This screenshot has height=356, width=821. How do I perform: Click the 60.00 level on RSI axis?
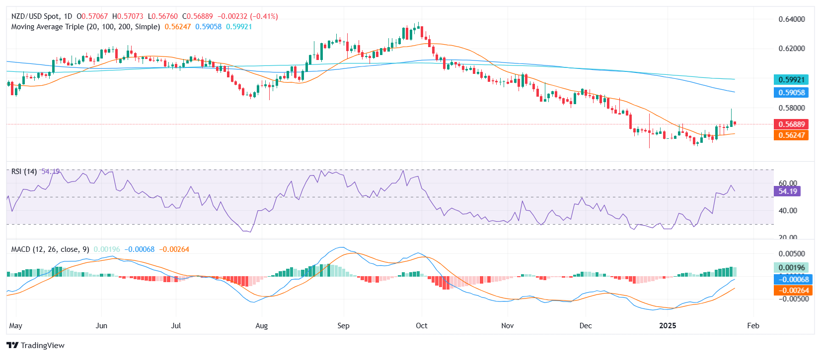(787, 183)
